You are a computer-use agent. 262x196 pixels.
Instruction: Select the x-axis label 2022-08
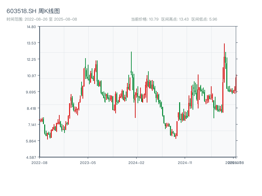click(39, 163)
